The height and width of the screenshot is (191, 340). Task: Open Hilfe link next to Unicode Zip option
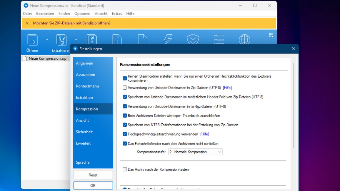click(x=227, y=88)
